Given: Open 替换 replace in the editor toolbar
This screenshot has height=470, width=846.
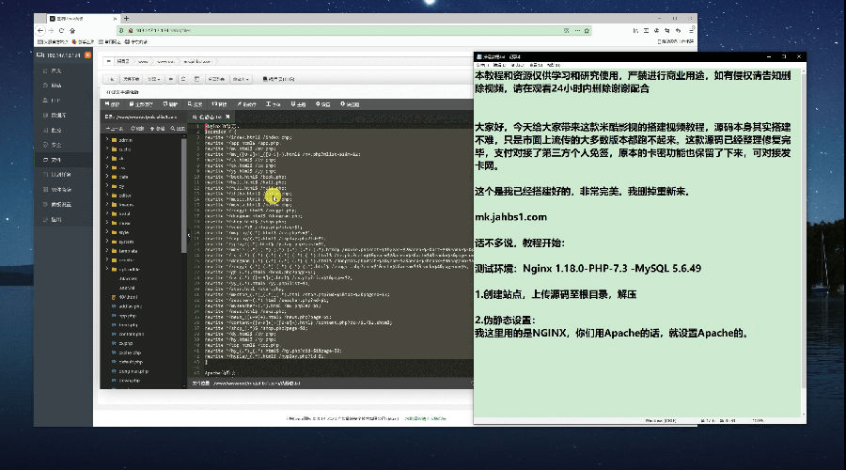Looking at the screenshot, I should 219,103.
